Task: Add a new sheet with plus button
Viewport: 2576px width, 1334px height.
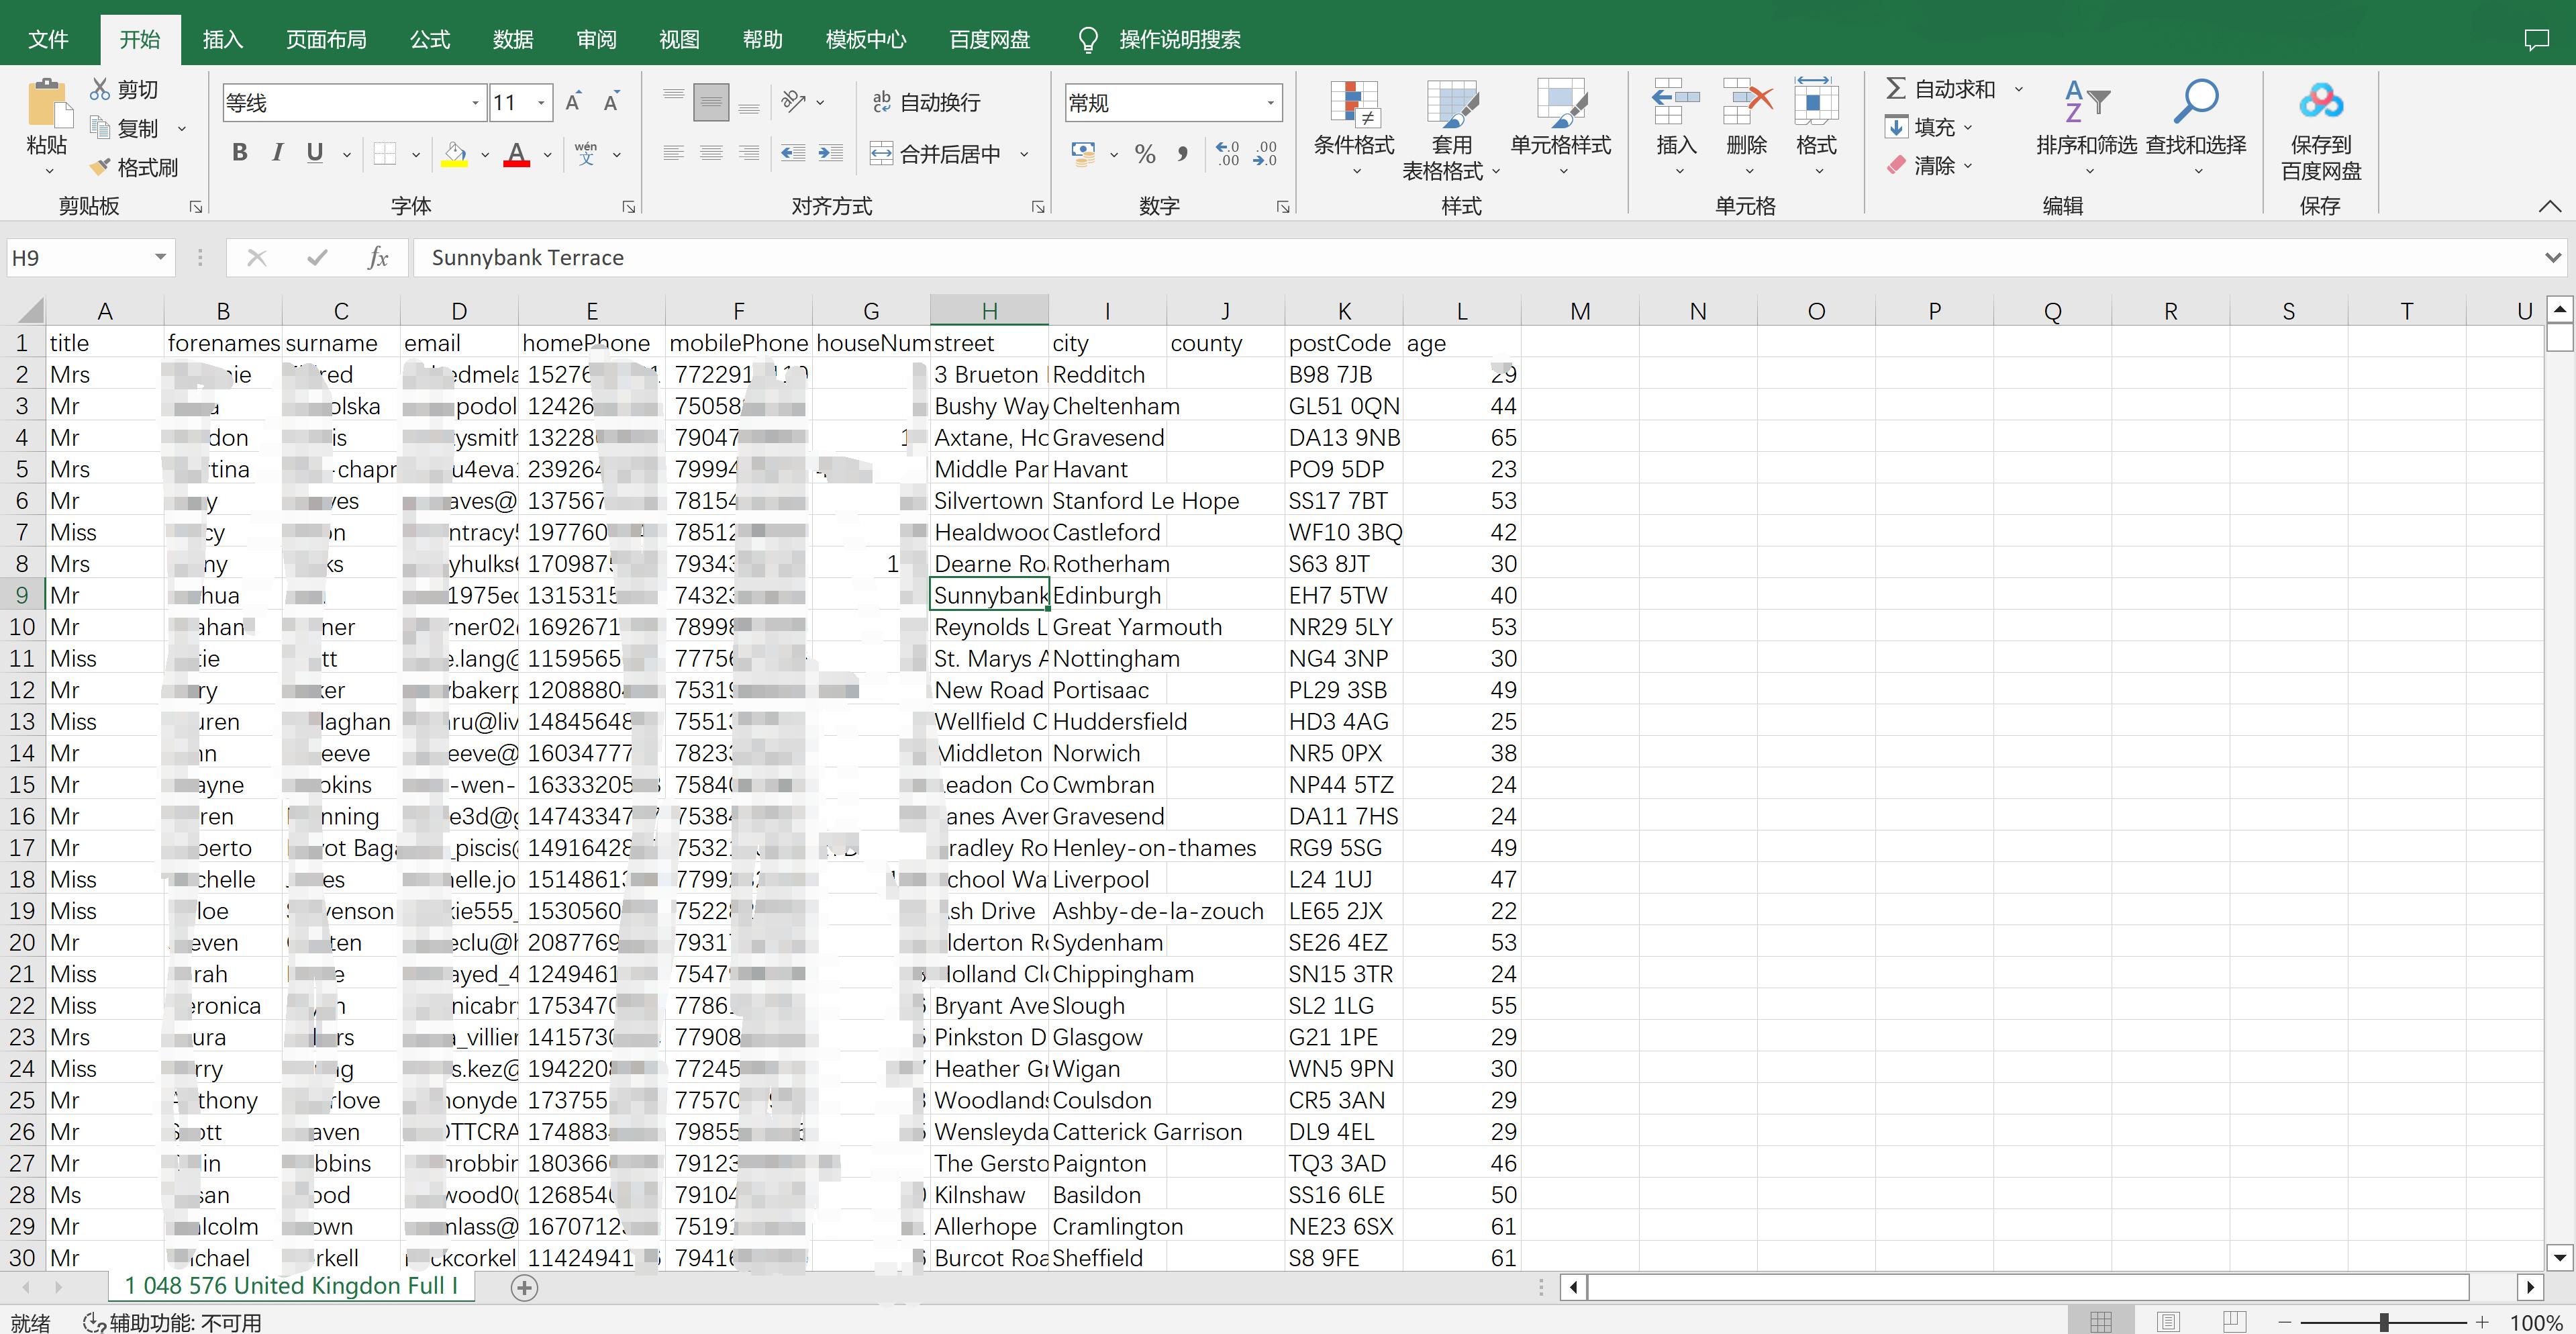Action: (x=524, y=1287)
